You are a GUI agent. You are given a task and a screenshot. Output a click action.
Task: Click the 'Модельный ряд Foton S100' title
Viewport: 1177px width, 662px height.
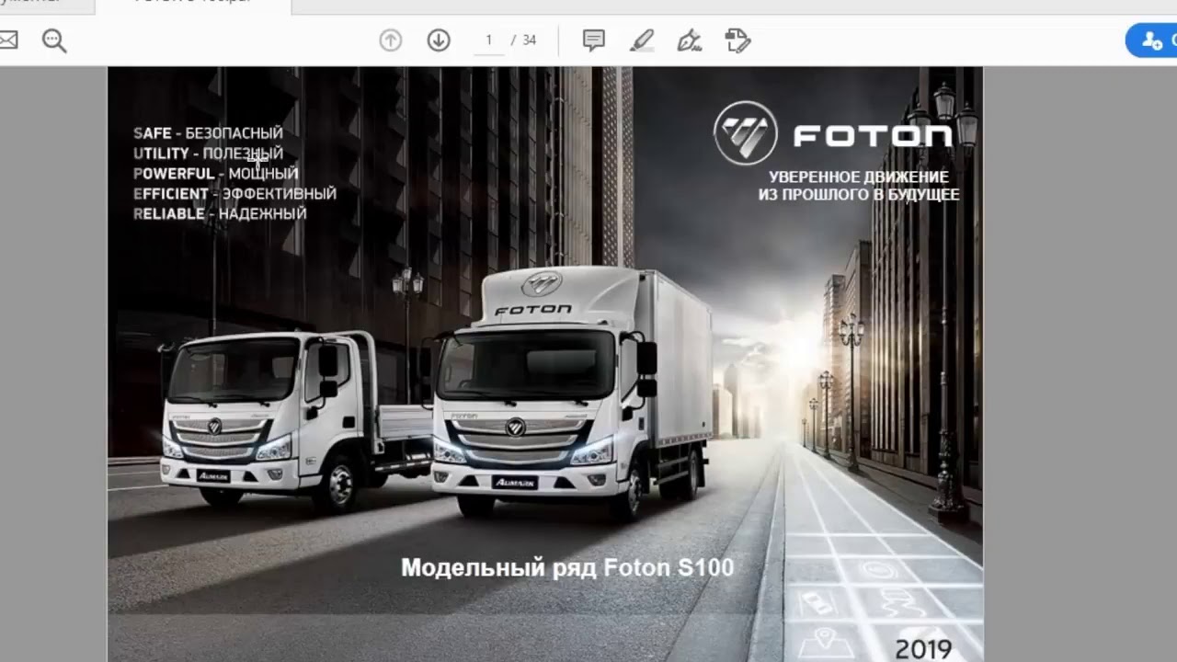(567, 567)
